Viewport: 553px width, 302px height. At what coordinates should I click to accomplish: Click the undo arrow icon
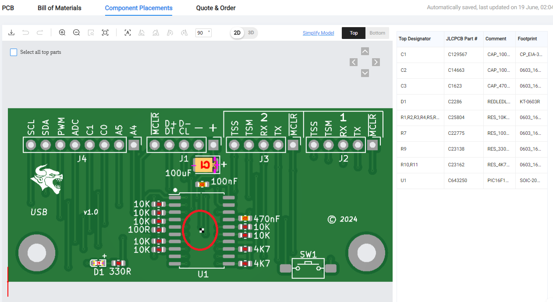pyautogui.click(x=26, y=33)
